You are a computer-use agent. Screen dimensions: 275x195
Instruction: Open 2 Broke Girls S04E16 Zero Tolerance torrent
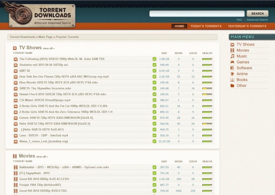66,112
